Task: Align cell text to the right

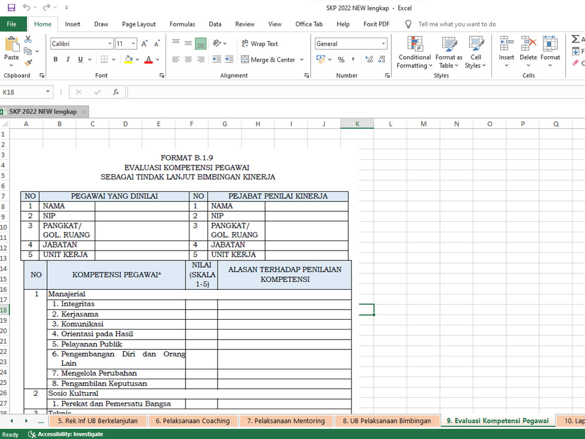Action: (201, 59)
